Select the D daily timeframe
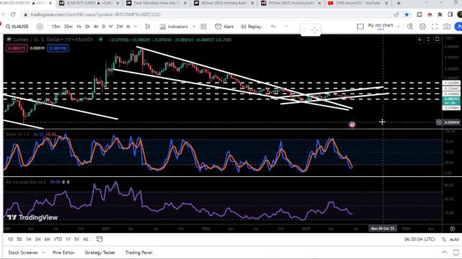The height and width of the screenshot is (259, 462). click(x=103, y=27)
